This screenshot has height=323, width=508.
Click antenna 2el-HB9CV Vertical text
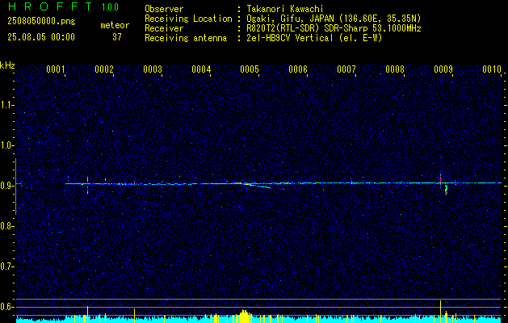tap(290, 38)
